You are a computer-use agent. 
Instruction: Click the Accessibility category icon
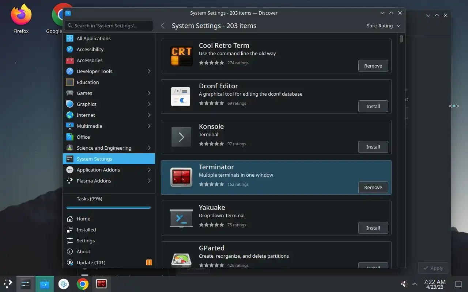click(70, 49)
